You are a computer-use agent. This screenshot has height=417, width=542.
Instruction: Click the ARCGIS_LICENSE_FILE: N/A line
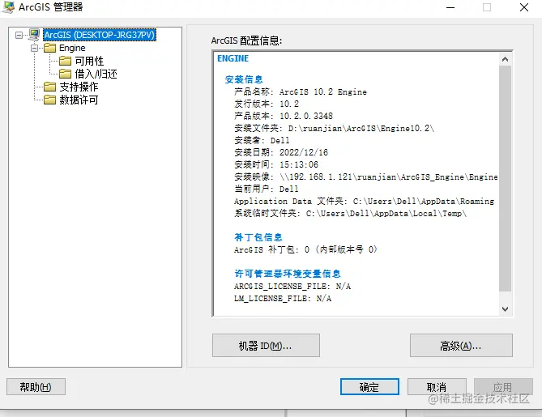[292, 287]
